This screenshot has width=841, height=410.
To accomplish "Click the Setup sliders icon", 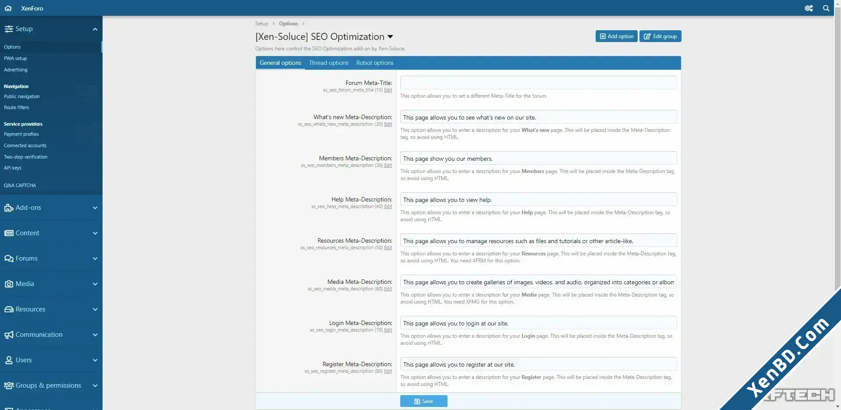I will (9, 29).
